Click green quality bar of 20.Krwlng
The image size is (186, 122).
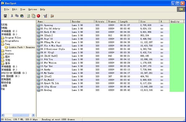click(x=177, y=90)
